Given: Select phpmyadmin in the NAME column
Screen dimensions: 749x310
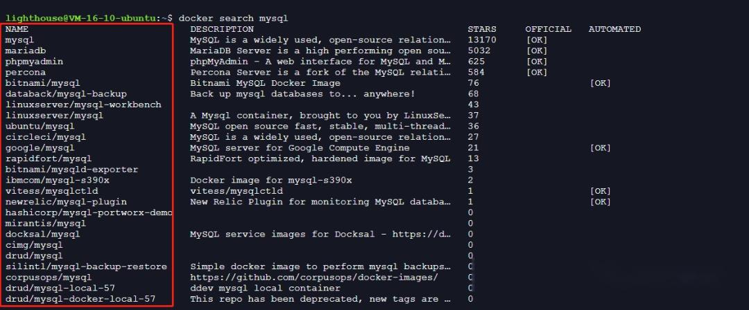Looking at the screenshot, I should tap(34, 62).
